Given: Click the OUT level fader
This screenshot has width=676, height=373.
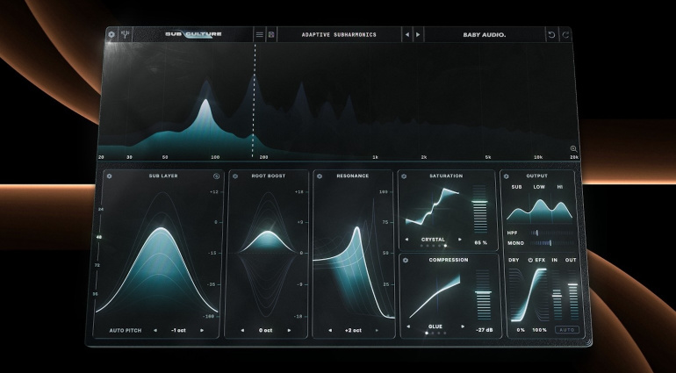Looking at the screenshot, I should point(572,295).
